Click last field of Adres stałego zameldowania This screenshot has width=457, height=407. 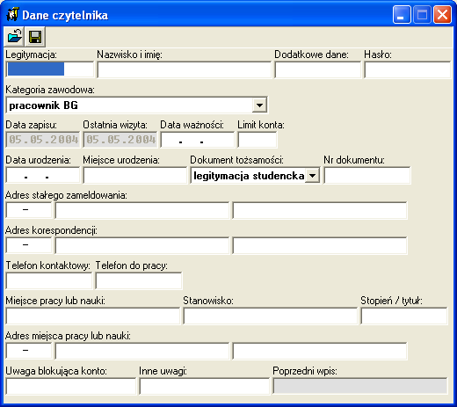pyautogui.click(x=320, y=210)
